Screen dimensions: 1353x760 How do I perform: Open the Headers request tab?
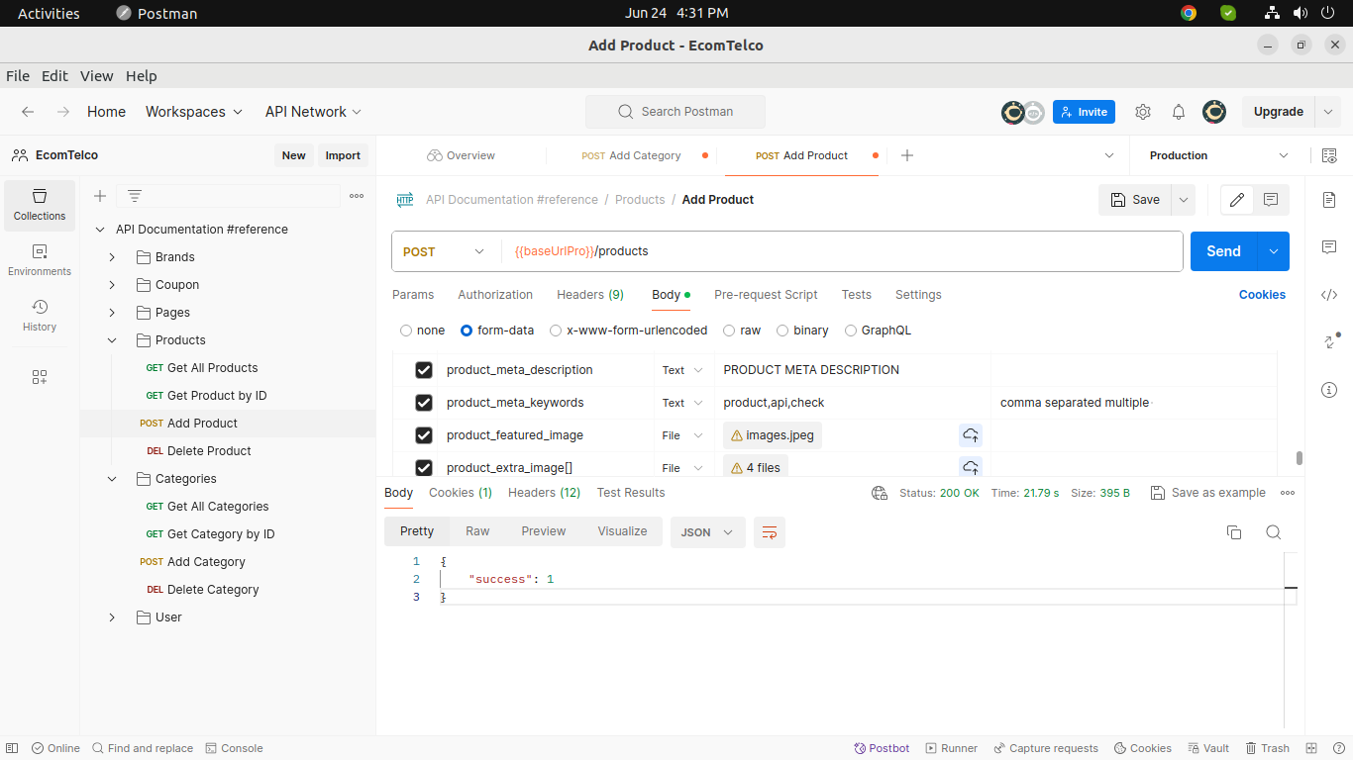click(x=590, y=295)
